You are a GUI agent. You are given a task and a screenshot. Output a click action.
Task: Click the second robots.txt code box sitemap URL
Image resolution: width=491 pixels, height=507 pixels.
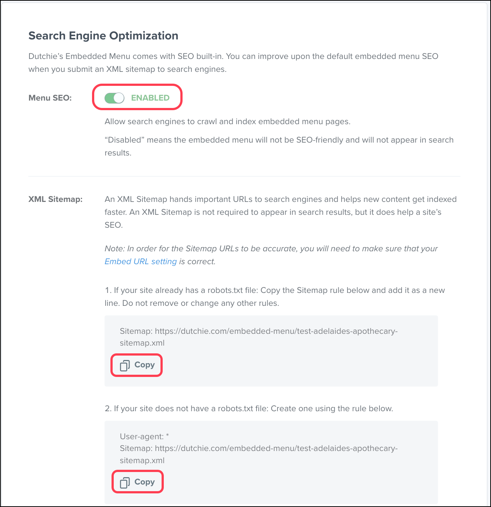tap(259, 454)
